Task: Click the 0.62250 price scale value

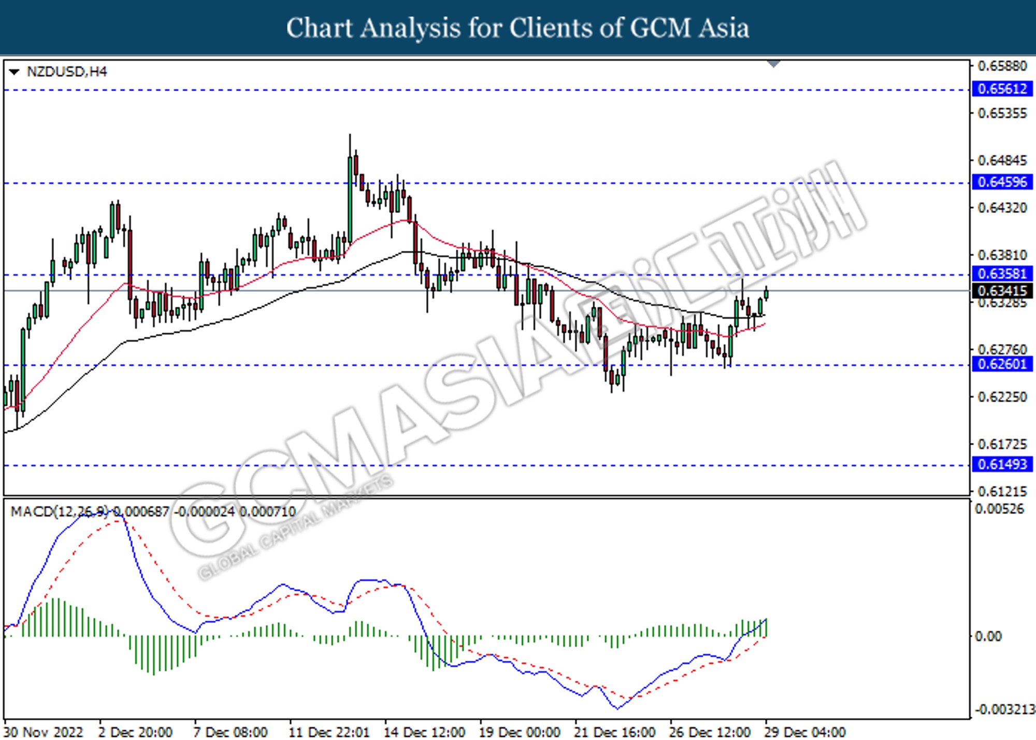Action: [1002, 397]
